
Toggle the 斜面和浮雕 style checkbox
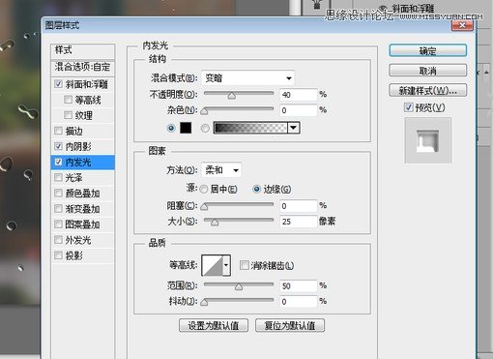58,84
